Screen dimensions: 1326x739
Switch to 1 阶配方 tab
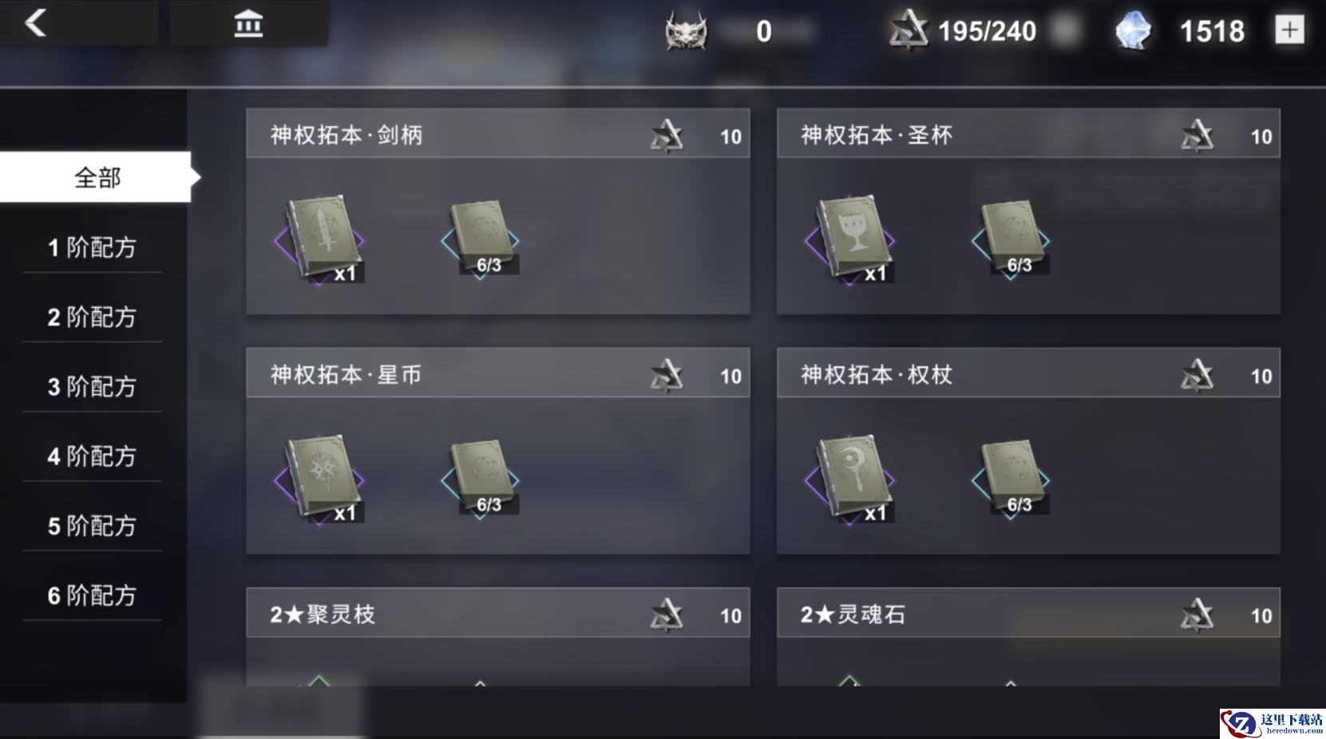point(92,247)
